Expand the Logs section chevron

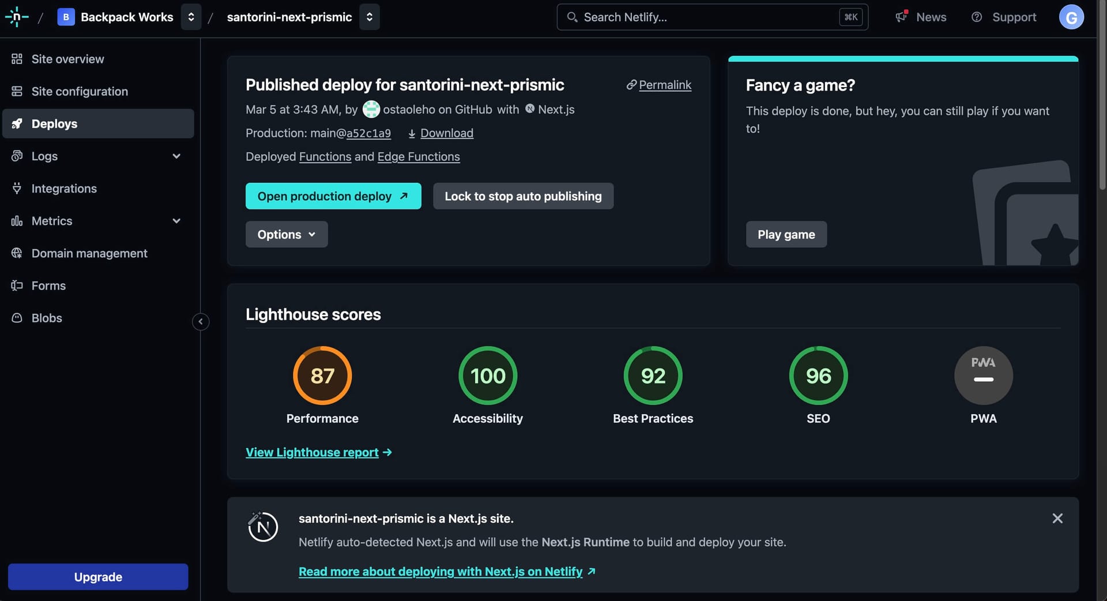coord(176,156)
